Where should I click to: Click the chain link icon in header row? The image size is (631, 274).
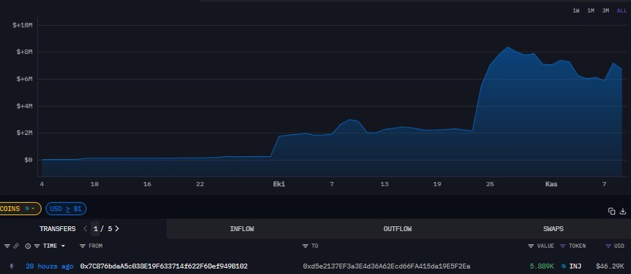pos(16,246)
